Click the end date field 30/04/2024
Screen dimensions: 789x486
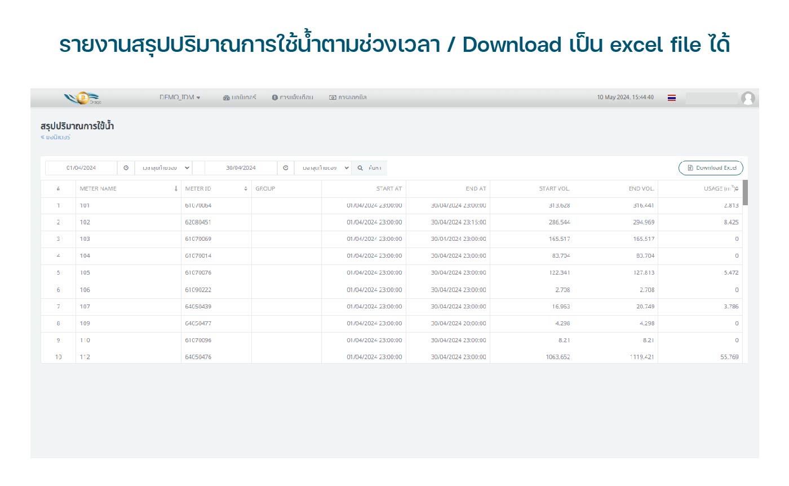241,168
